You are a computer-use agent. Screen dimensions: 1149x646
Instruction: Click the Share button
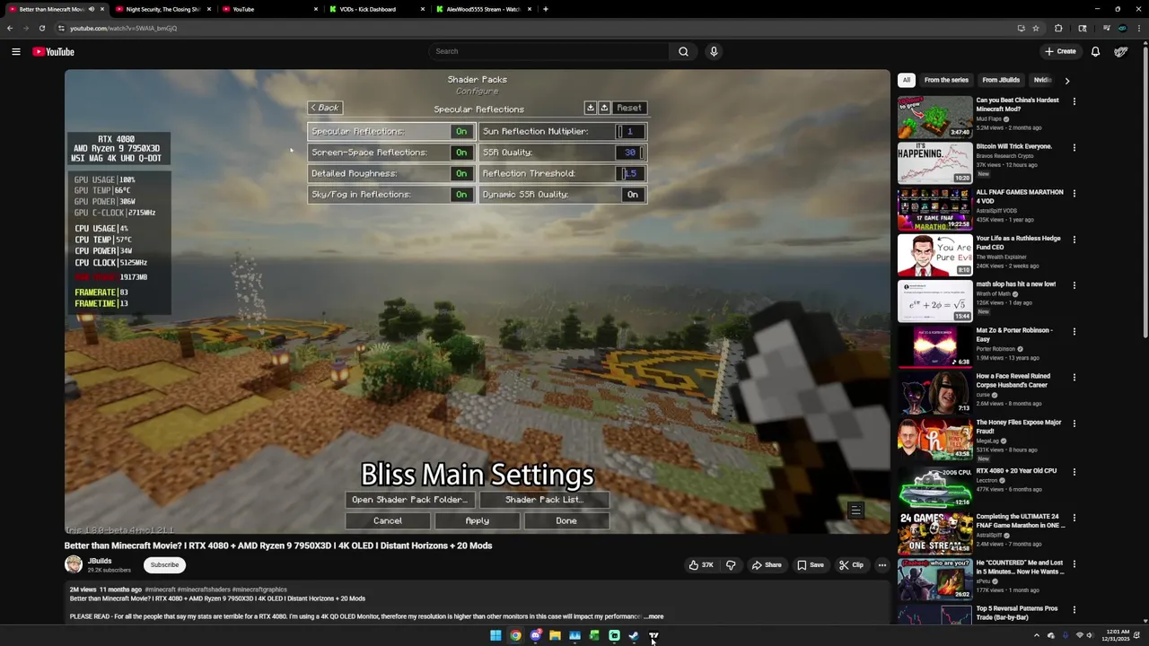pos(767,565)
